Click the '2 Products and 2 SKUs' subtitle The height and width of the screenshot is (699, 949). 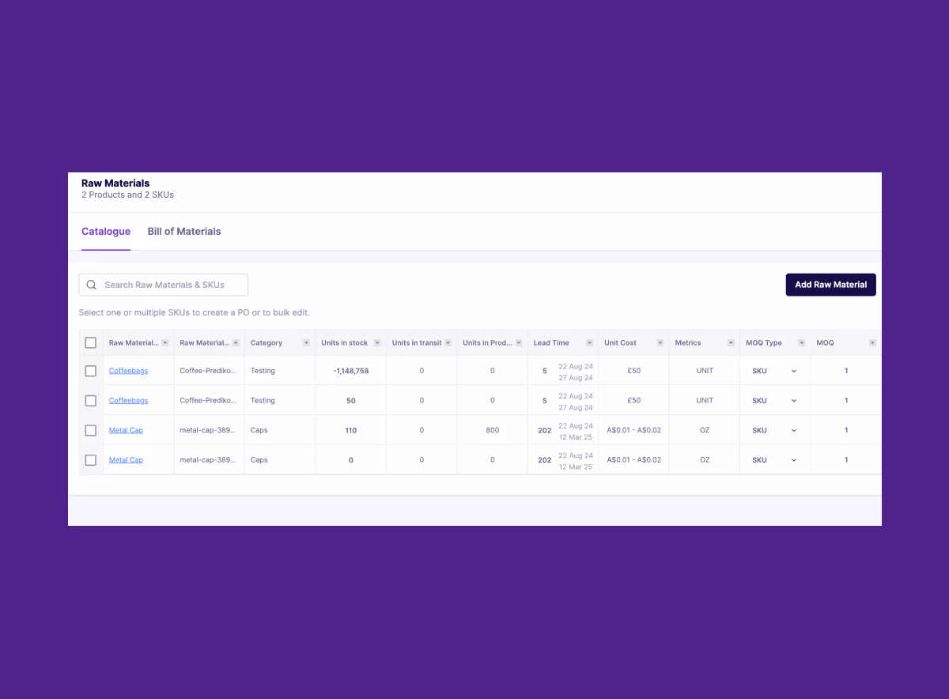127,195
